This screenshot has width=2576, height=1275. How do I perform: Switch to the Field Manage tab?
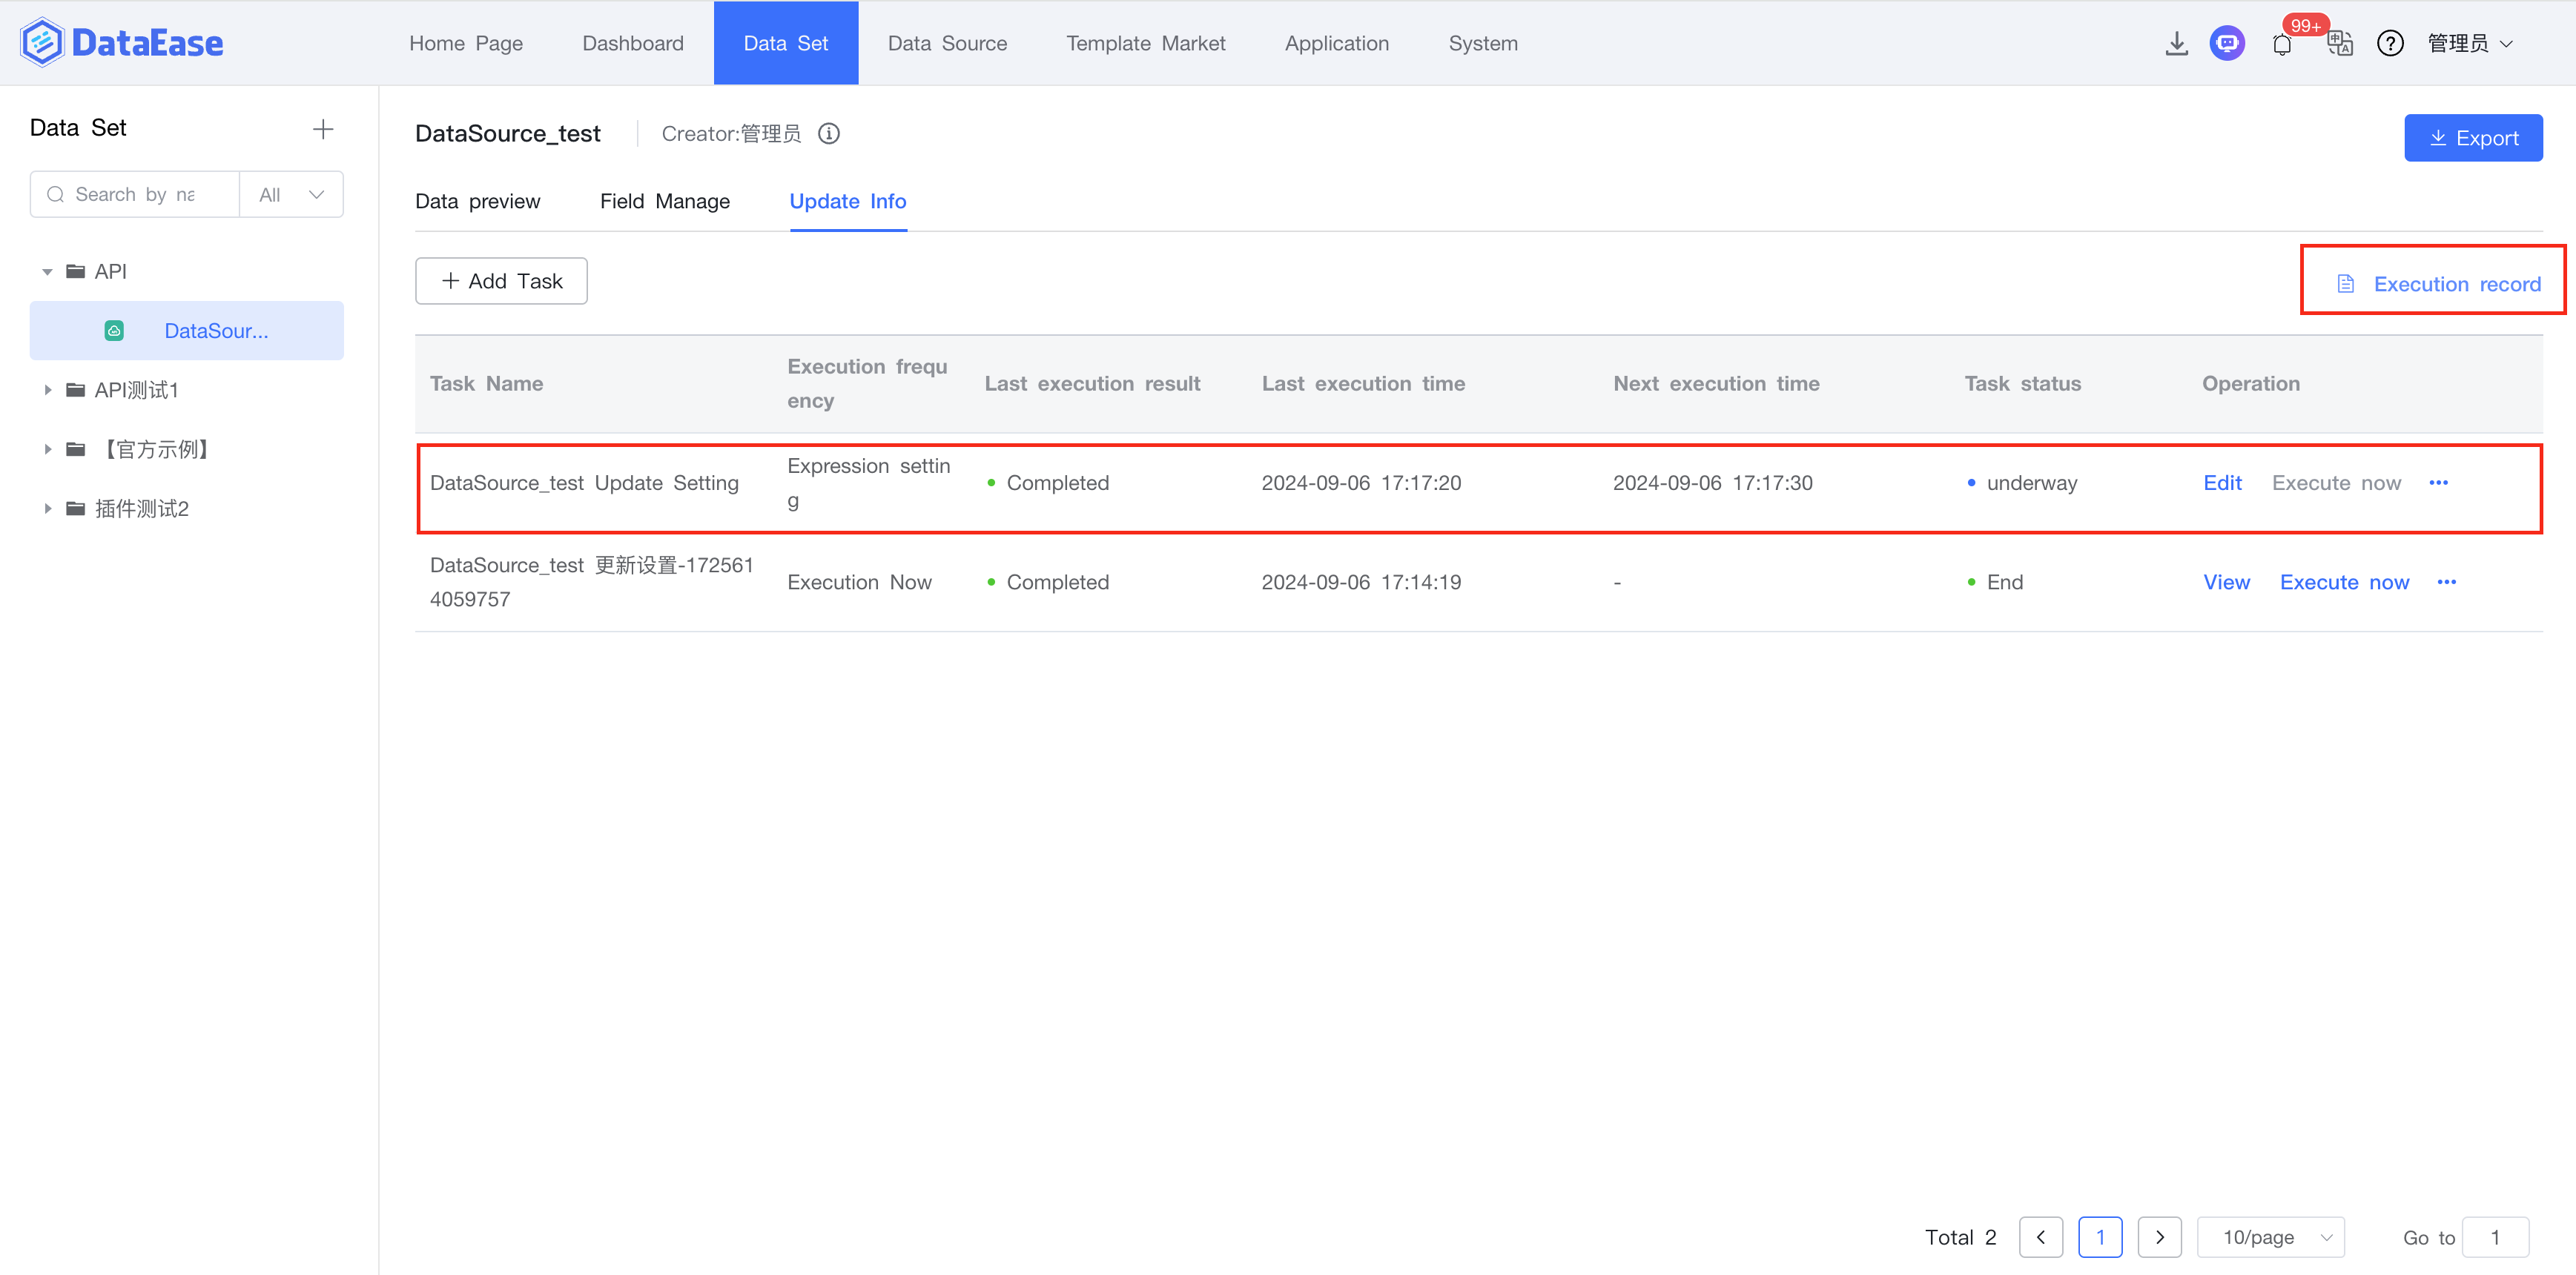click(x=664, y=201)
